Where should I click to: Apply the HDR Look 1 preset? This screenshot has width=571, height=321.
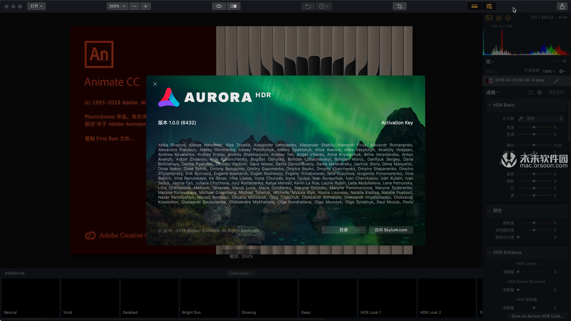coord(387,298)
